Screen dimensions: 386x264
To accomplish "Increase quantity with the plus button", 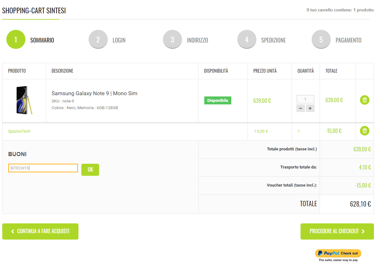I will pos(310,108).
